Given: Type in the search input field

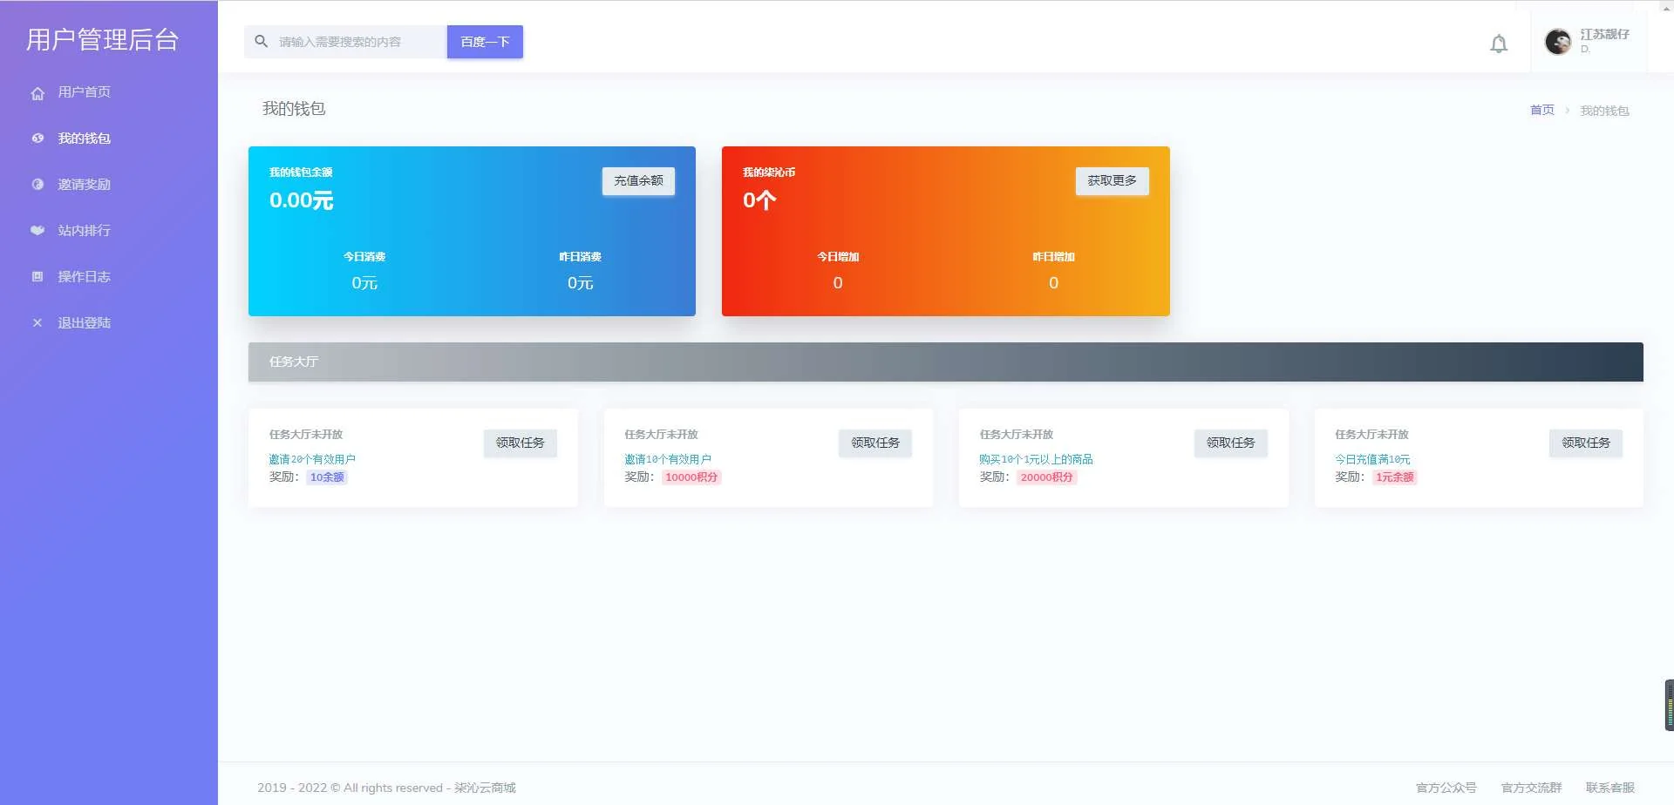Looking at the screenshot, I should click(x=357, y=42).
